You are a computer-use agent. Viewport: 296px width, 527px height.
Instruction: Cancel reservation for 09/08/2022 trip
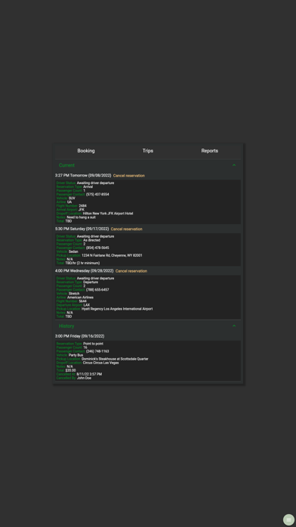pyautogui.click(x=129, y=176)
